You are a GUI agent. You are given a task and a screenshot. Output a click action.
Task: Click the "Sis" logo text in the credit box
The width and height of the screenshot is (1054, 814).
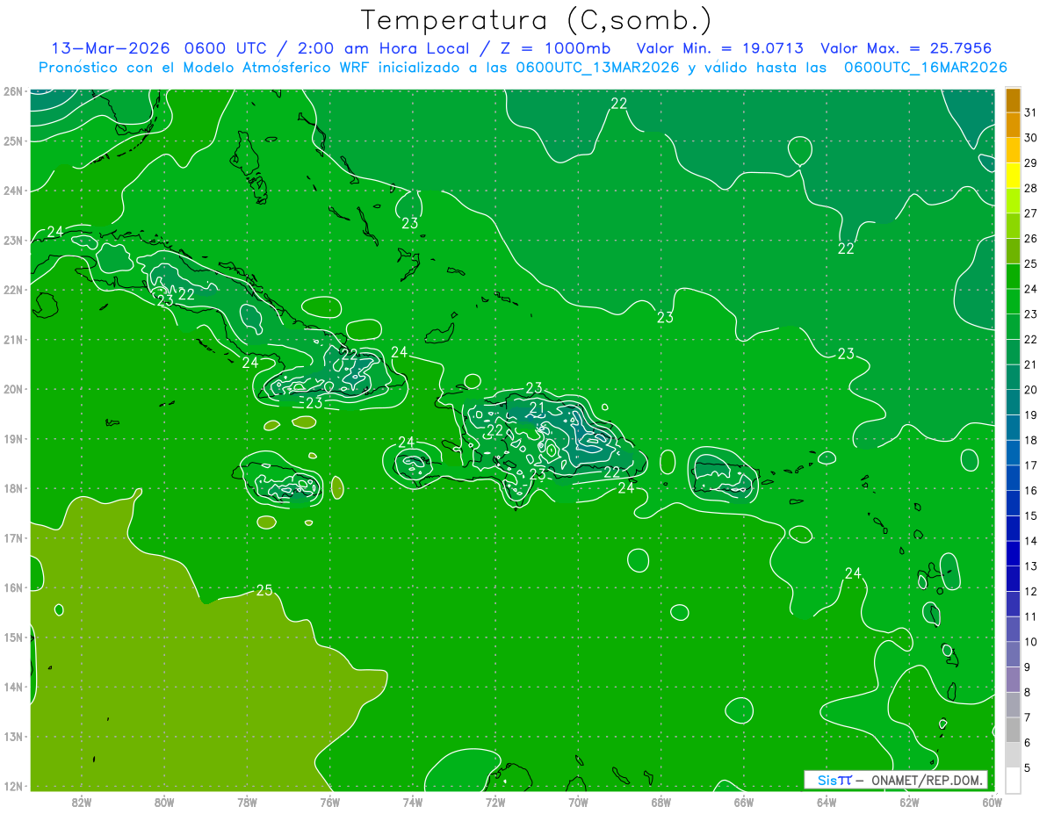(827, 780)
